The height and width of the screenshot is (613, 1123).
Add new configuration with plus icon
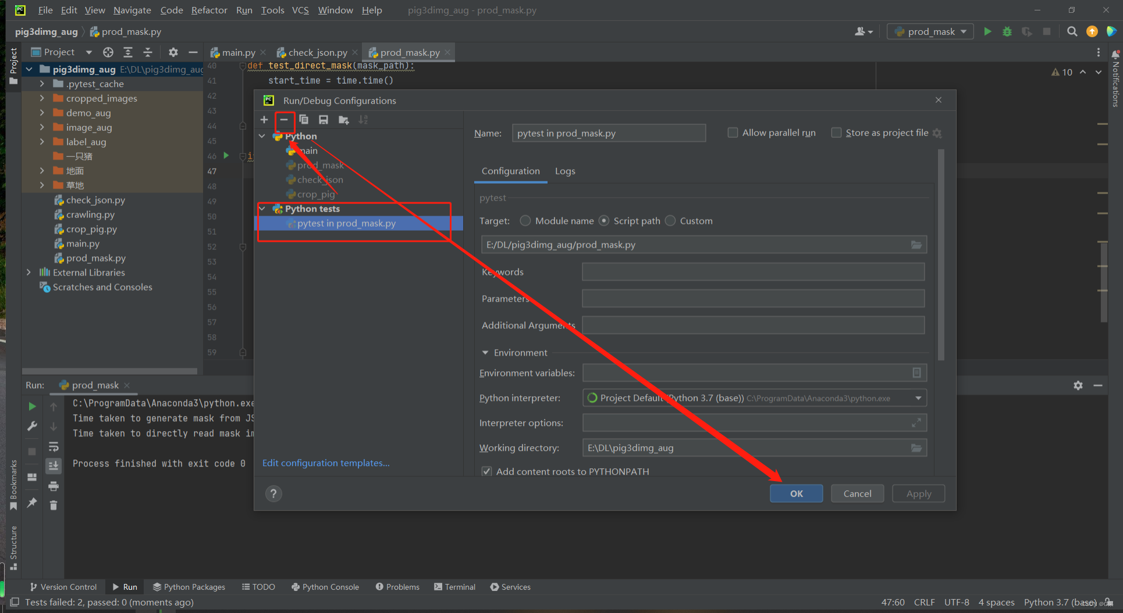[264, 120]
